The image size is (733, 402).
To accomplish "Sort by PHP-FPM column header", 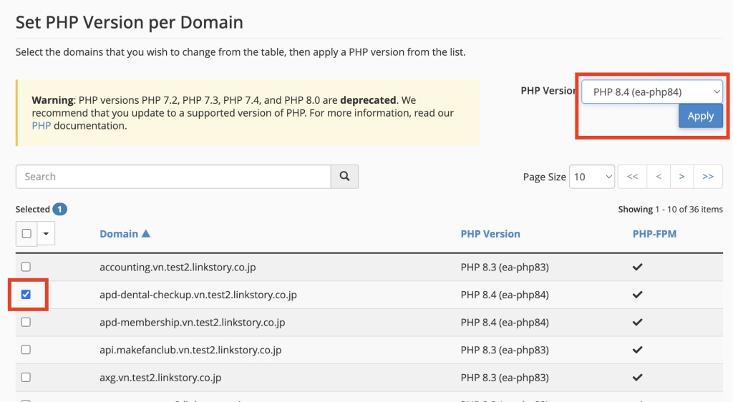I will tap(654, 234).
